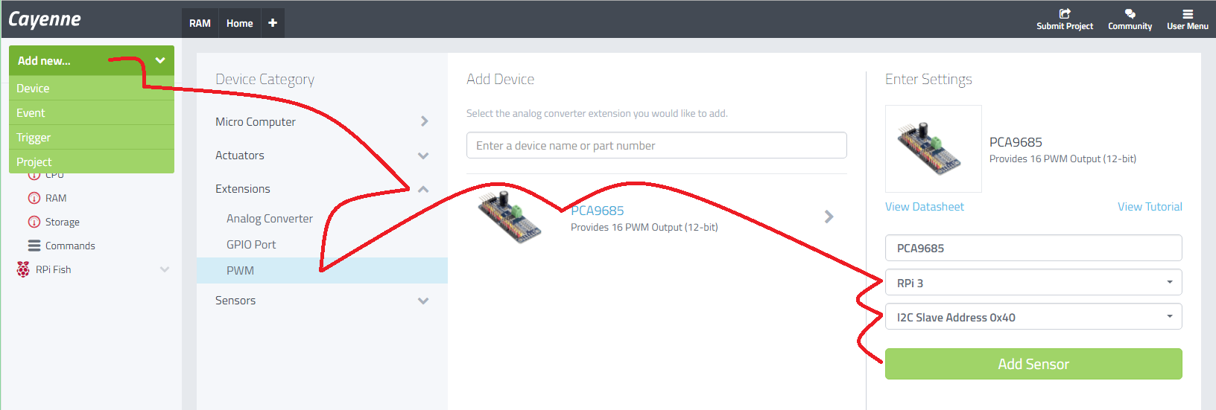Screen dimensions: 1216x410
Task: Switch to the RAM tab
Action: tap(200, 23)
